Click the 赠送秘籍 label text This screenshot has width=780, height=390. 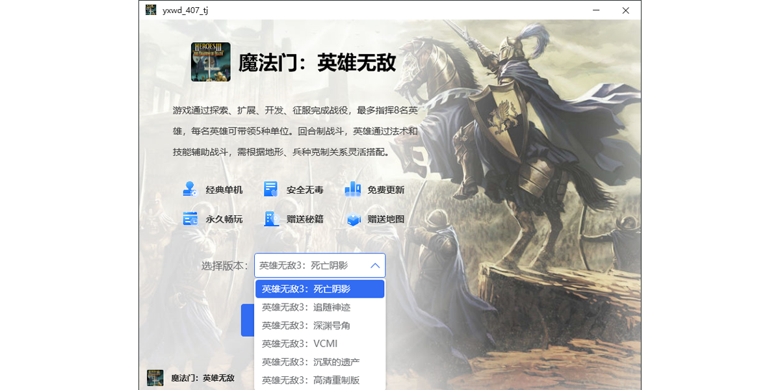(x=305, y=219)
